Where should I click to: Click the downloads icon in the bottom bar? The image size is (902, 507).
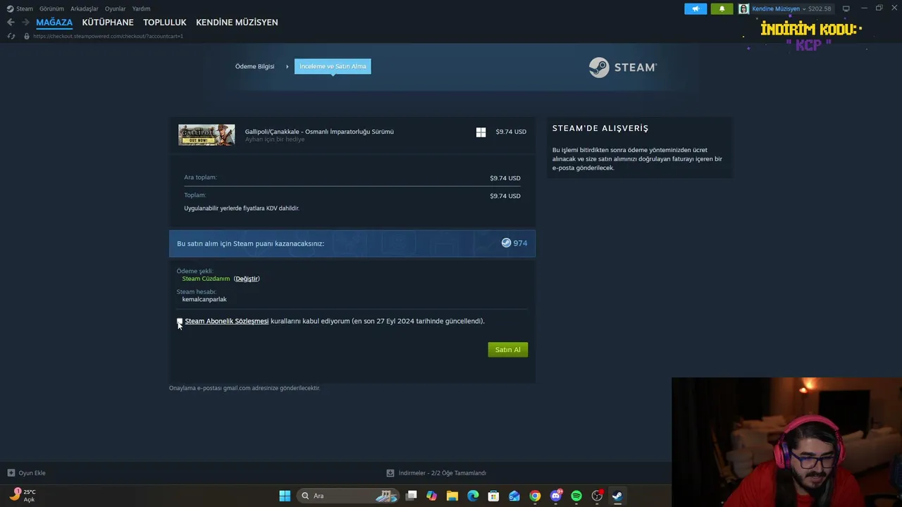[x=390, y=473]
